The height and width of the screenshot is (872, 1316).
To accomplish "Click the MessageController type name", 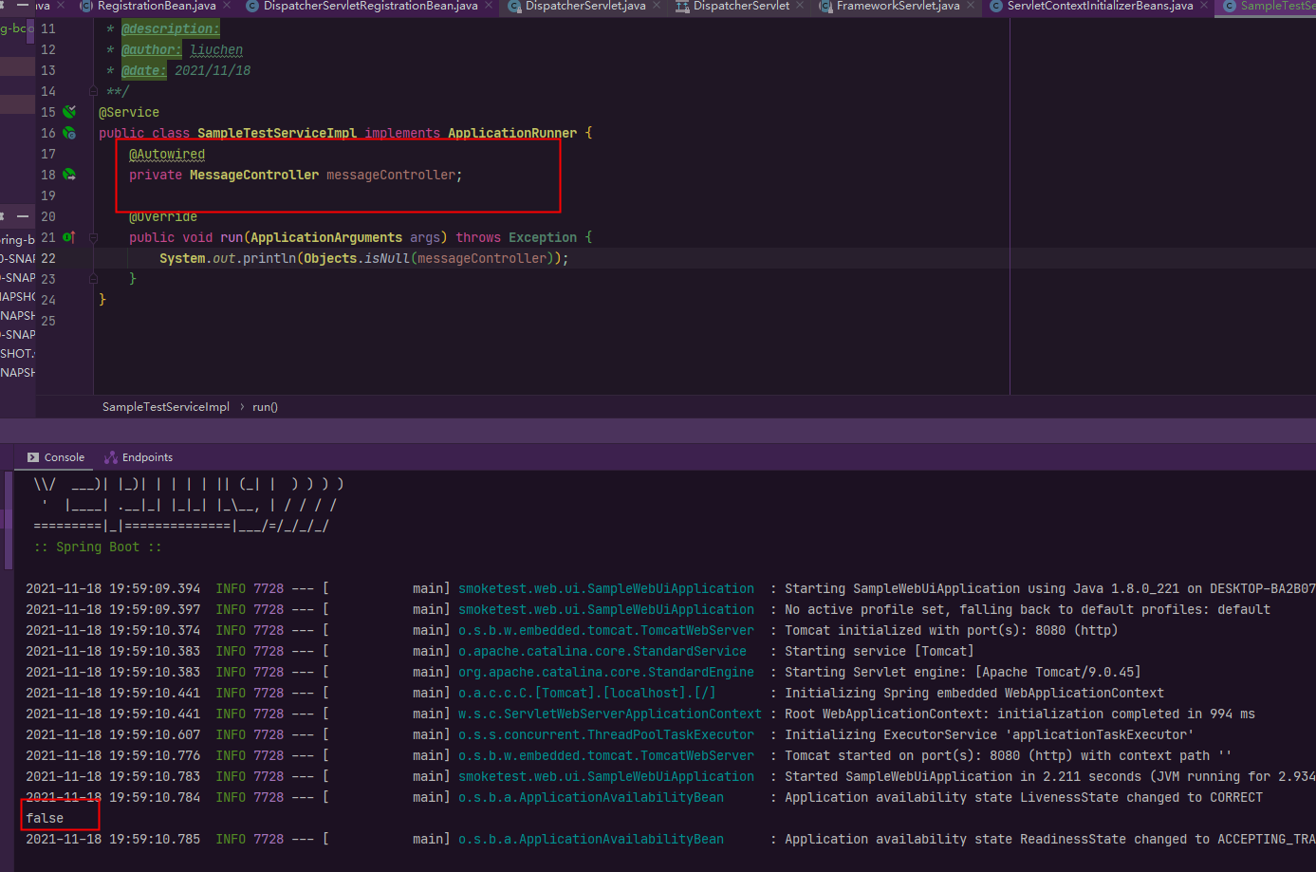I will 254,175.
